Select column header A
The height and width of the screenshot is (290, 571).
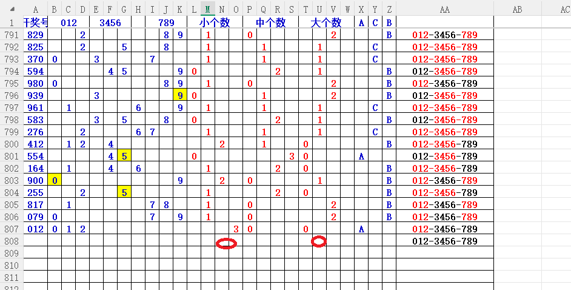click(35, 10)
